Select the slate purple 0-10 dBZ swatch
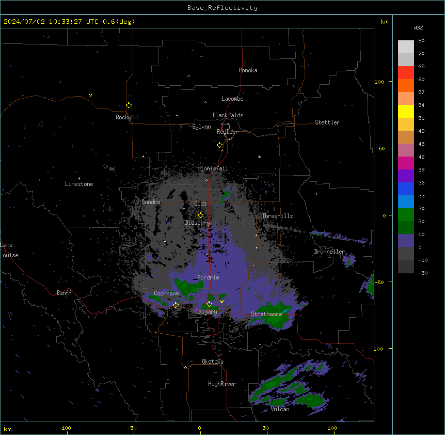Screen dimensions: 445x435 click(406, 241)
